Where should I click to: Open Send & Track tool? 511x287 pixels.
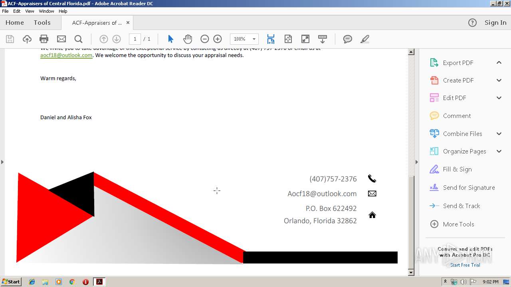[x=461, y=206]
